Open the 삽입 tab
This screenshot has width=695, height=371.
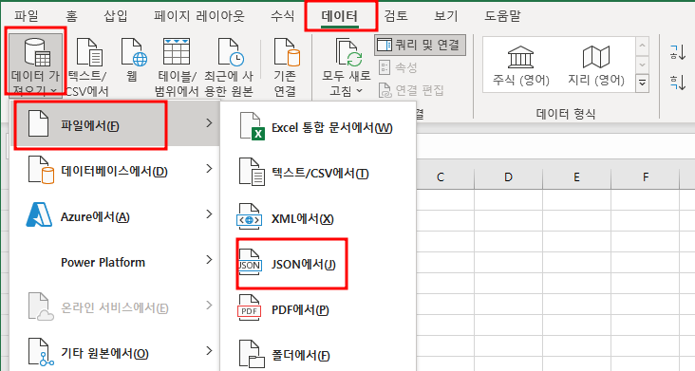click(116, 16)
